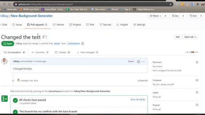Reload the page with browser refresh icon

(4, 4)
